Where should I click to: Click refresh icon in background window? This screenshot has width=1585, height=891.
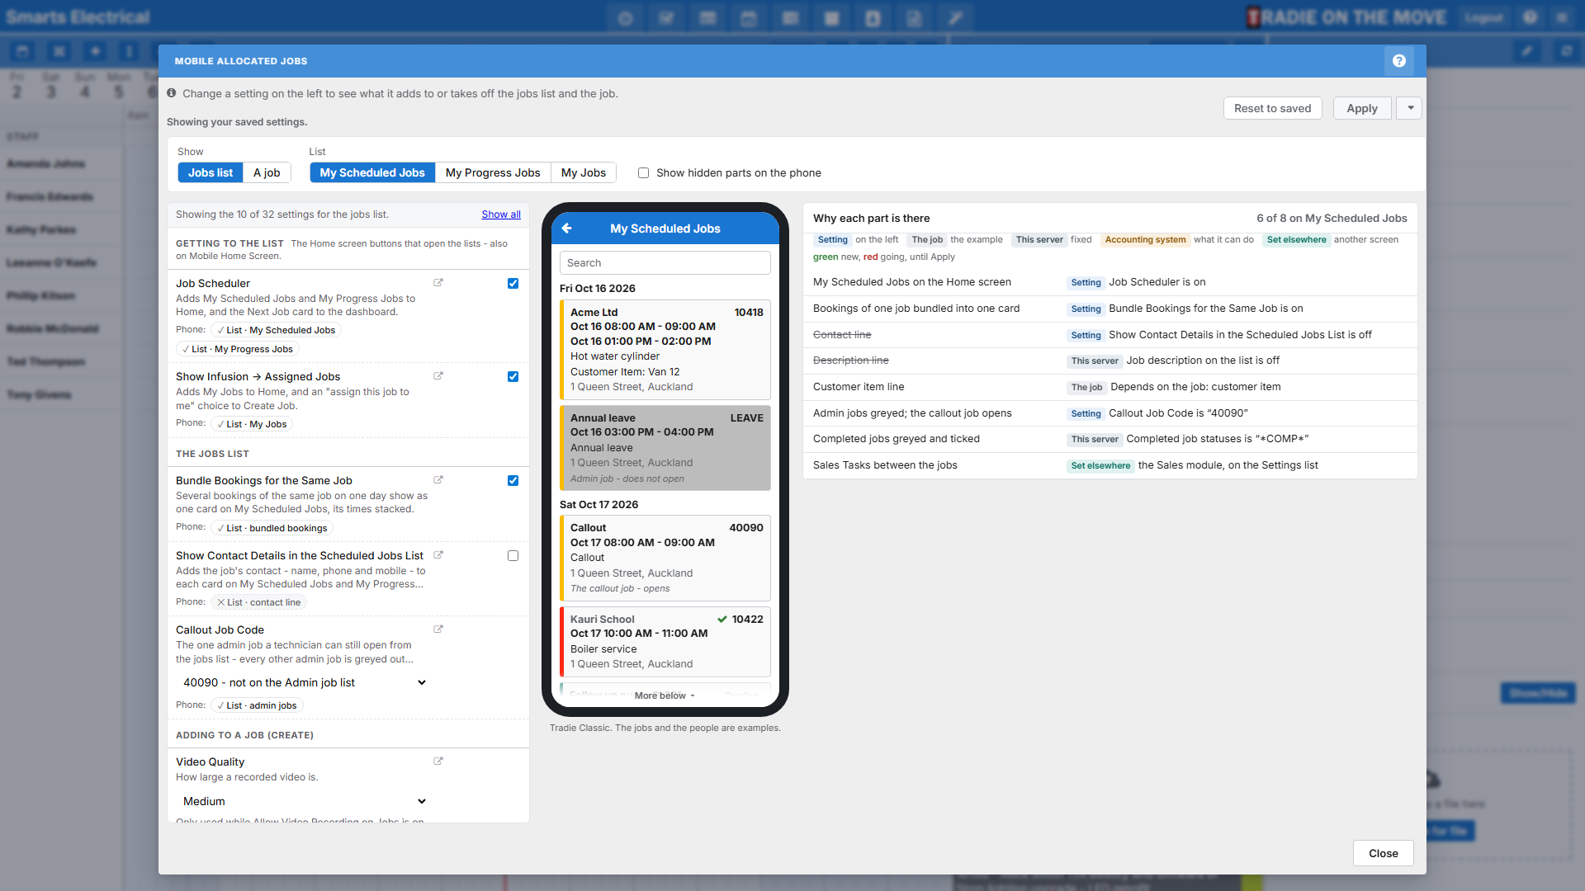pos(1567,51)
